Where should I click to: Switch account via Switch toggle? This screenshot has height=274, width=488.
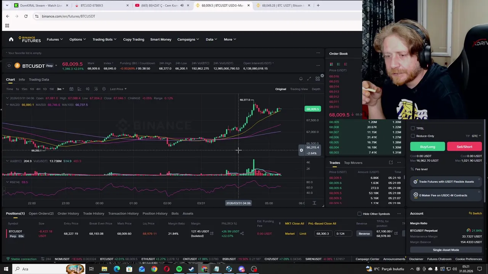475,213
